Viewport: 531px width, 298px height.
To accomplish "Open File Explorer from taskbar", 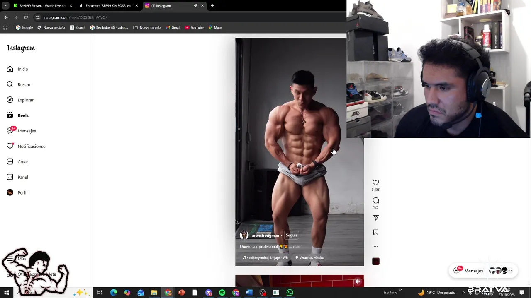I will (154, 293).
